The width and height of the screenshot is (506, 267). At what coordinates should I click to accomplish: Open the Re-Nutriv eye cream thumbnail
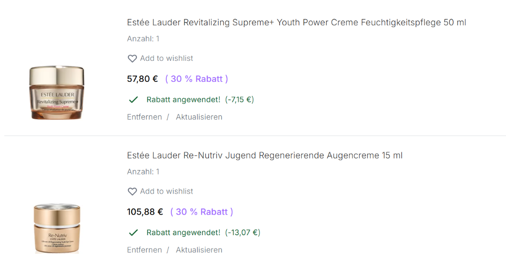tap(57, 229)
